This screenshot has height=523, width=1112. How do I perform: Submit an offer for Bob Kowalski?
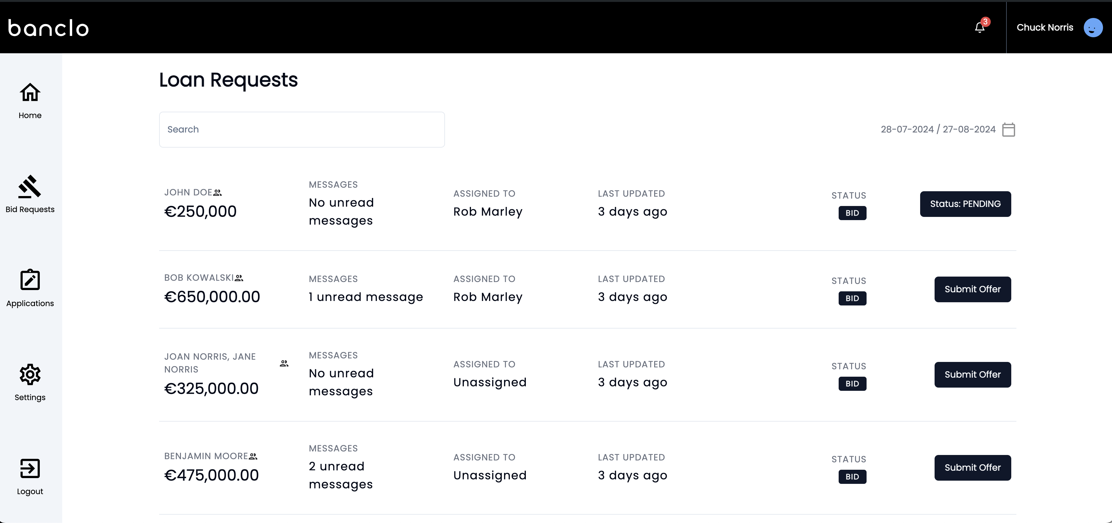pyautogui.click(x=972, y=289)
